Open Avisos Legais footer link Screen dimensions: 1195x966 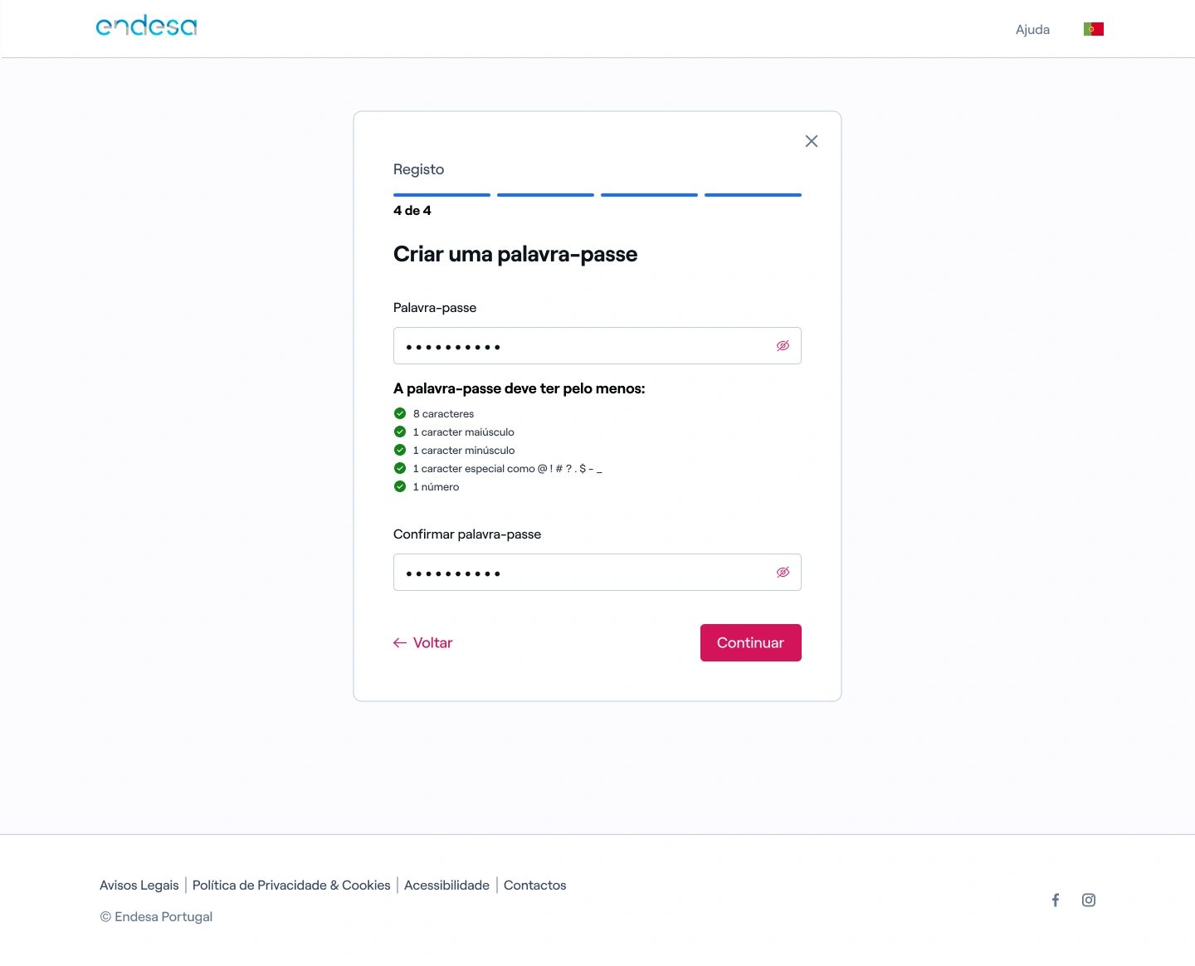click(x=139, y=885)
